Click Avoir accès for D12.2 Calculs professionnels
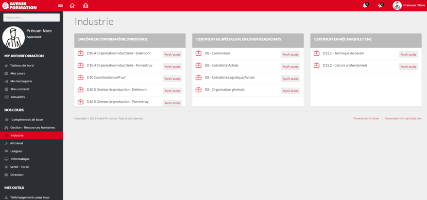The width and height of the screenshot is (427, 200). pos(409,67)
